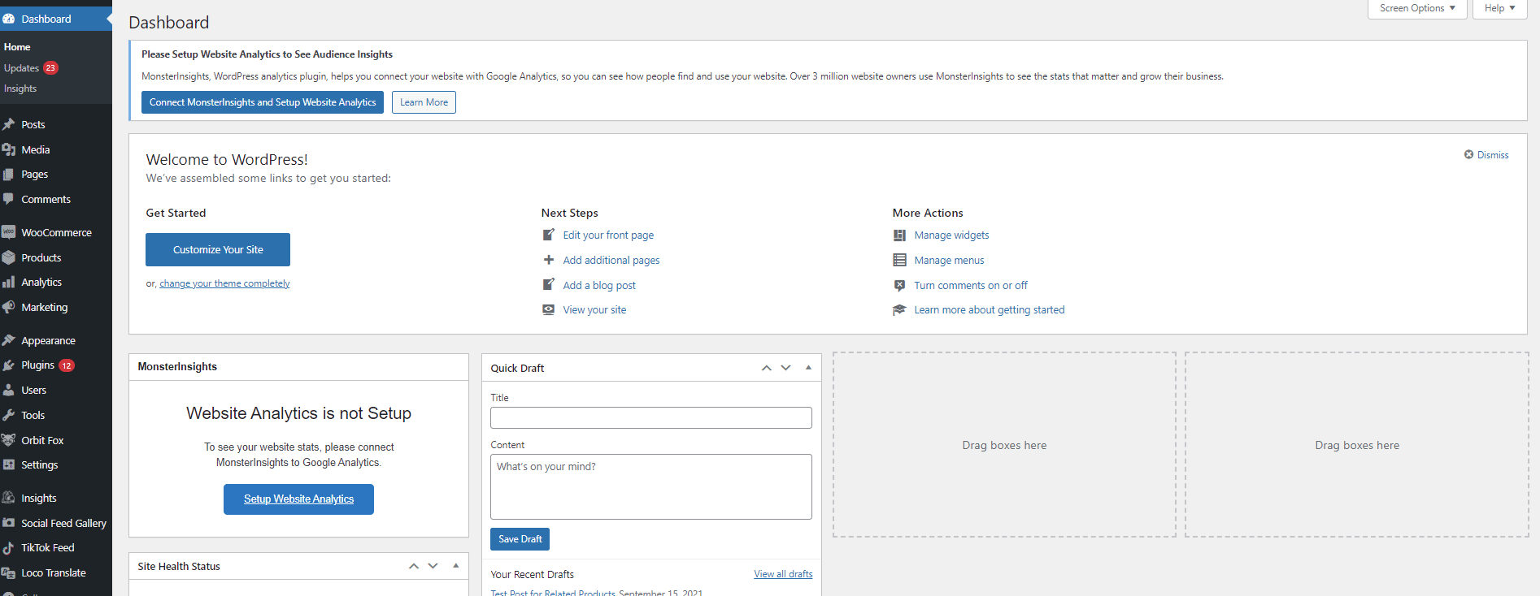
Task: Click the Marketing megaphone icon
Action: point(9,307)
